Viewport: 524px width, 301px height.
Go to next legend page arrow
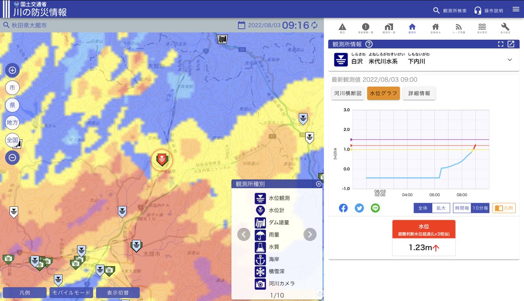pyautogui.click(x=310, y=235)
